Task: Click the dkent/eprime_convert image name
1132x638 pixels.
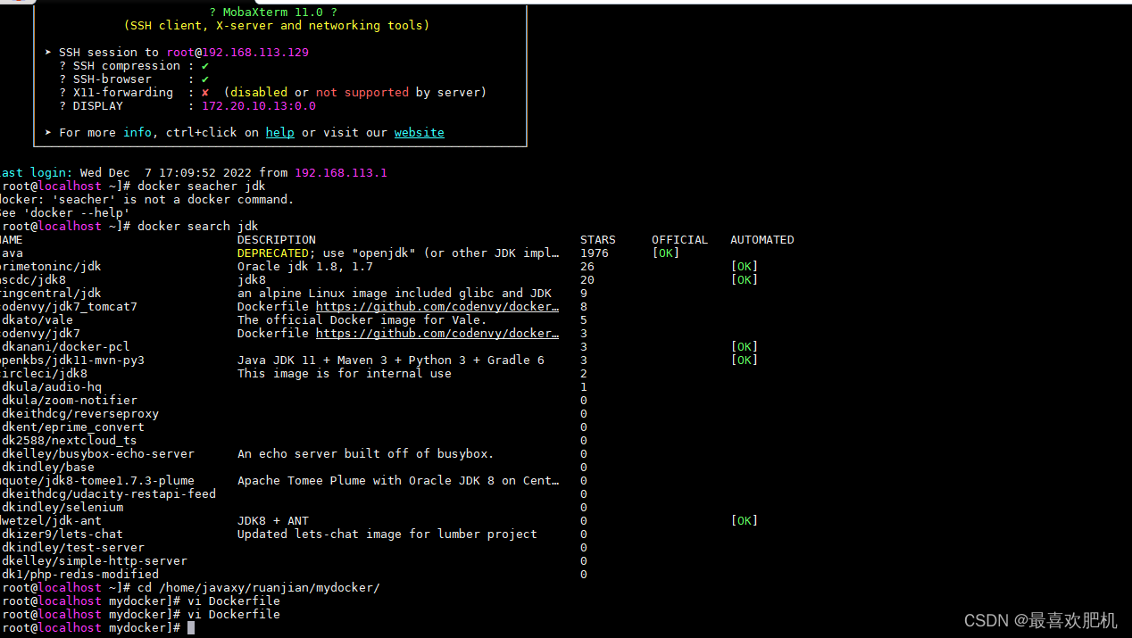Action: (x=72, y=427)
